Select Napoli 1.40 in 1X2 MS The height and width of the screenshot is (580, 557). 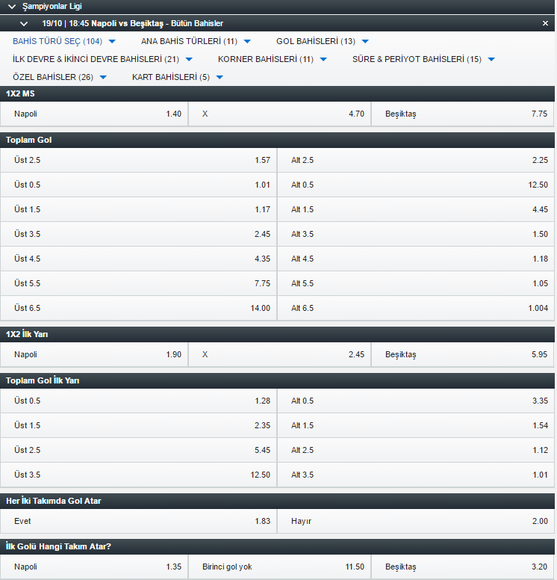click(x=96, y=114)
